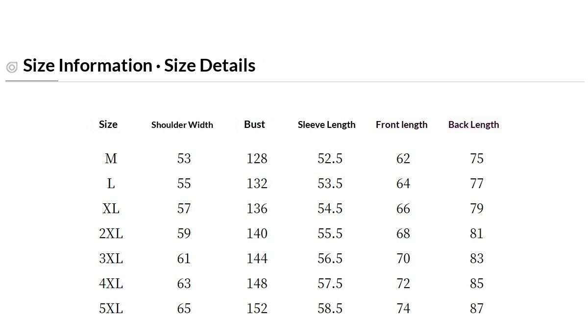Click front length value 70 for 3XL
Screen dimensions: 588x320
click(403, 259)
